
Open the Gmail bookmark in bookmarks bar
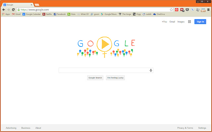click(16, 14)
